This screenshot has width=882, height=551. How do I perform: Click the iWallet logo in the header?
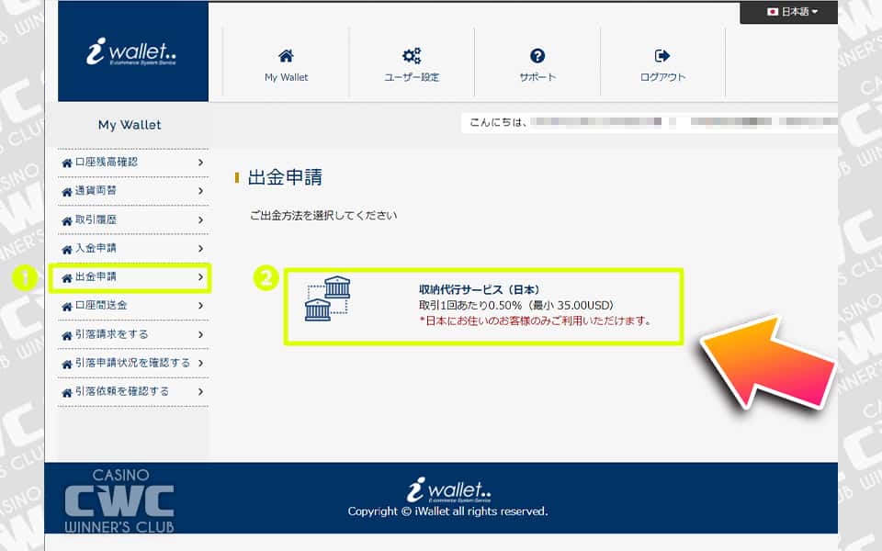(x=131, y=51)
